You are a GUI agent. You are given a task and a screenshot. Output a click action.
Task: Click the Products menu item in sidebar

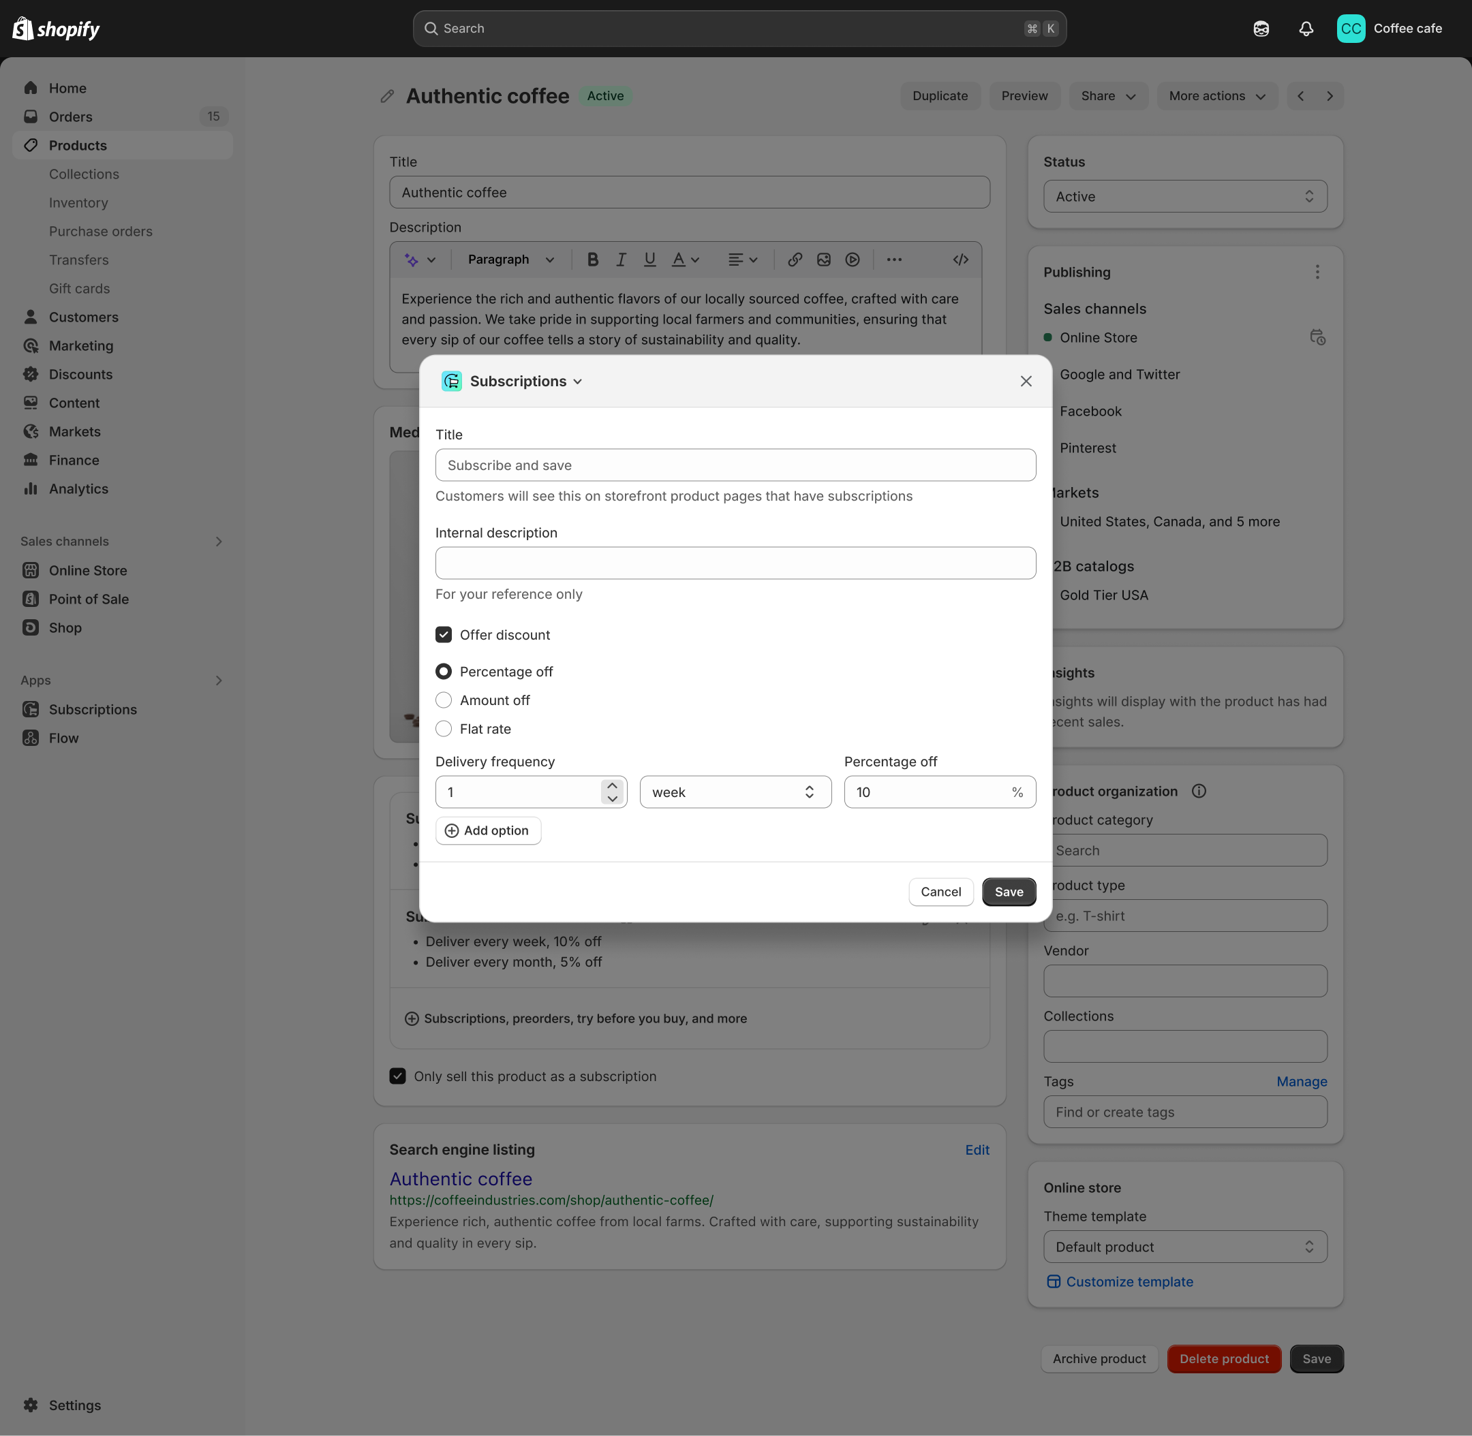(x=76, y=144)
